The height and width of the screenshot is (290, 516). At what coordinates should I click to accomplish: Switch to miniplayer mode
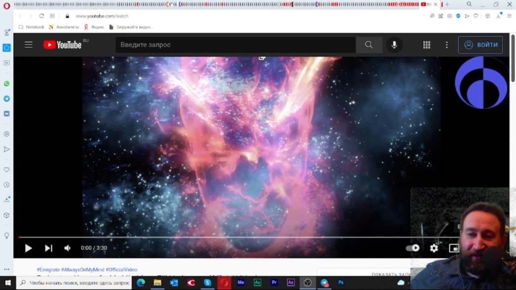pyautogui.click(x=454, y=248)
